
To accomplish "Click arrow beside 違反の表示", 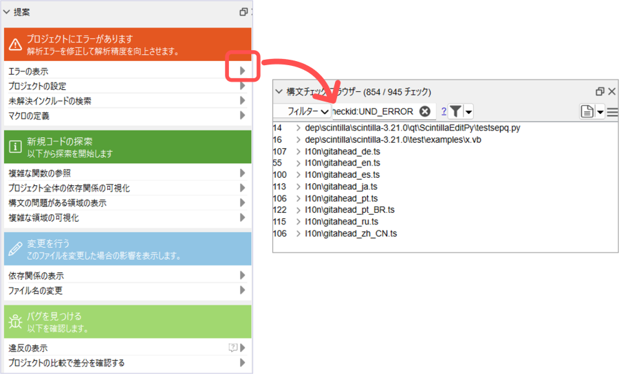I will (242, 348).
